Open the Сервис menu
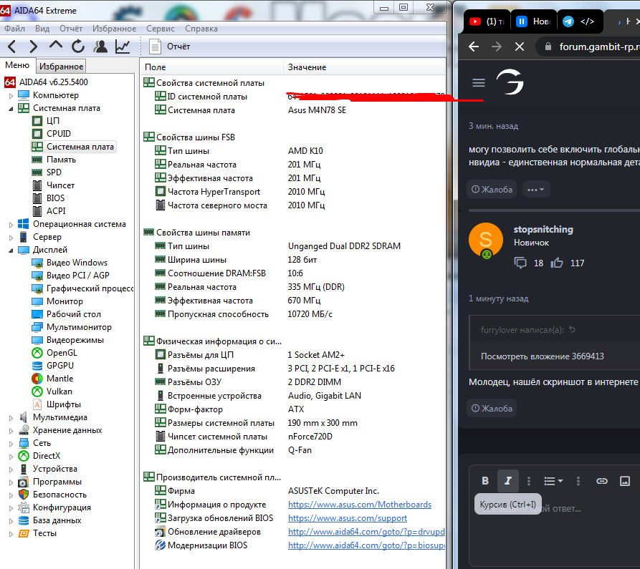The width and height of the screenshot is (640, 569). click(160, 29)
